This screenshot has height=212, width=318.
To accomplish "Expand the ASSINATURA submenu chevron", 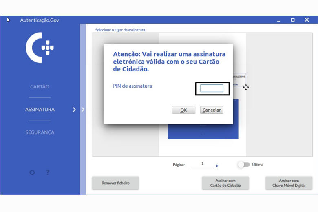I will (x=74, y=109).
